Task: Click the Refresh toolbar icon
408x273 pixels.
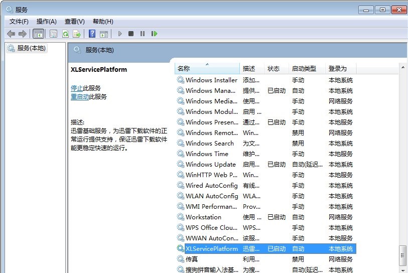Action: pos(65,34)
